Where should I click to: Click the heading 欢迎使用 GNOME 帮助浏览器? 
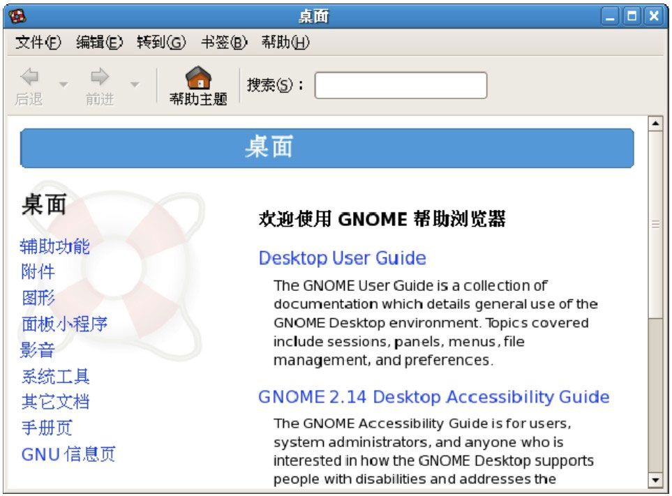[382, 219]
